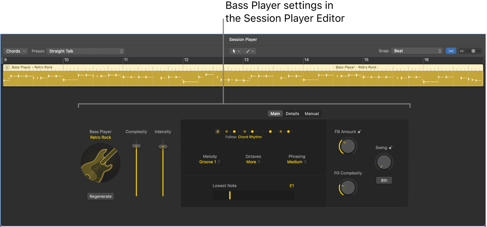This screenshot has width=487, height=227.
Task: Click the bass guitar instrument image
Action: (x=100, y=163)
